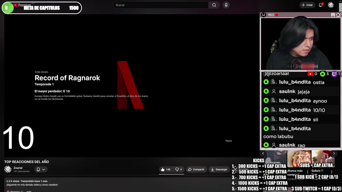Click Kick viewer count icon in chat
342x192 pixels.
(x=322, y=74)
